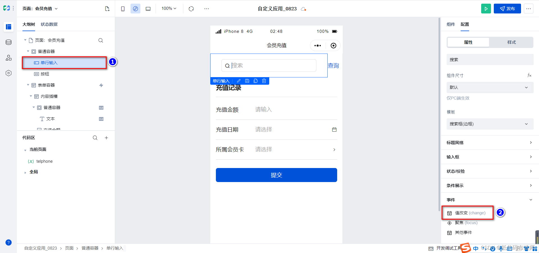Delete the selected 单行输入 component
This screenshot has width=539, height=253.
pos(264,81)
